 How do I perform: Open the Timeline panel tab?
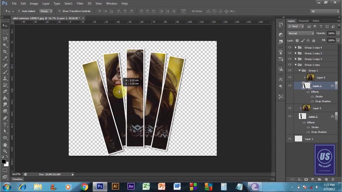[x=17, y=179]
